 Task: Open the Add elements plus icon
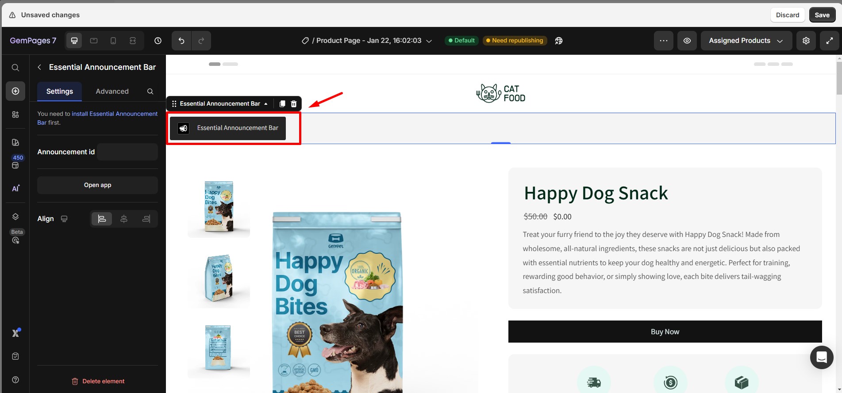15,91
